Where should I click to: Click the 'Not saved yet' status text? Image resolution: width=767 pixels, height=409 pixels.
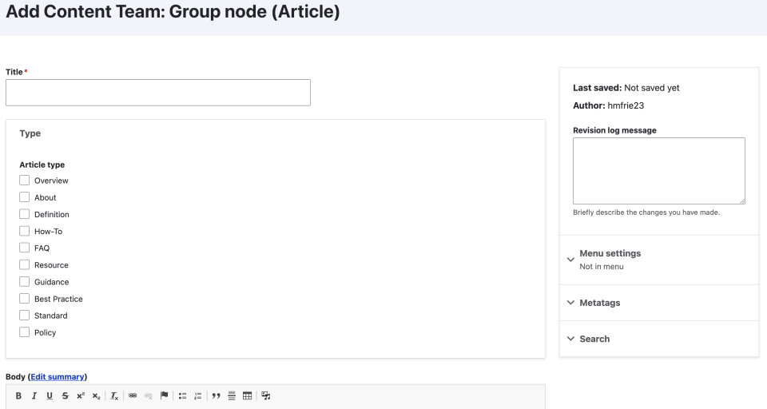pos(652,88)
